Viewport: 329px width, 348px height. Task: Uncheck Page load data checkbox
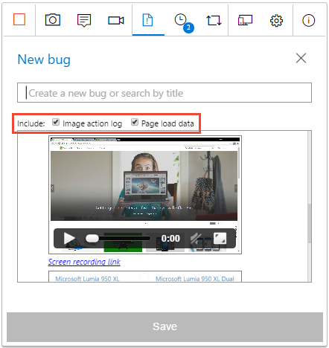tap(135, 122)
